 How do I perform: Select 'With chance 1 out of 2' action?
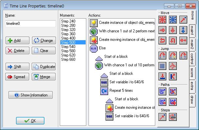click(x=122, y=31)
